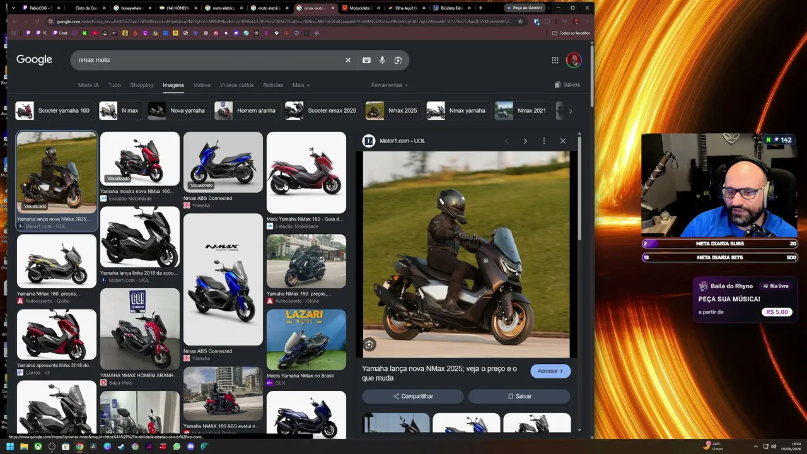Open a new browser tab

[x=480, y=8]
